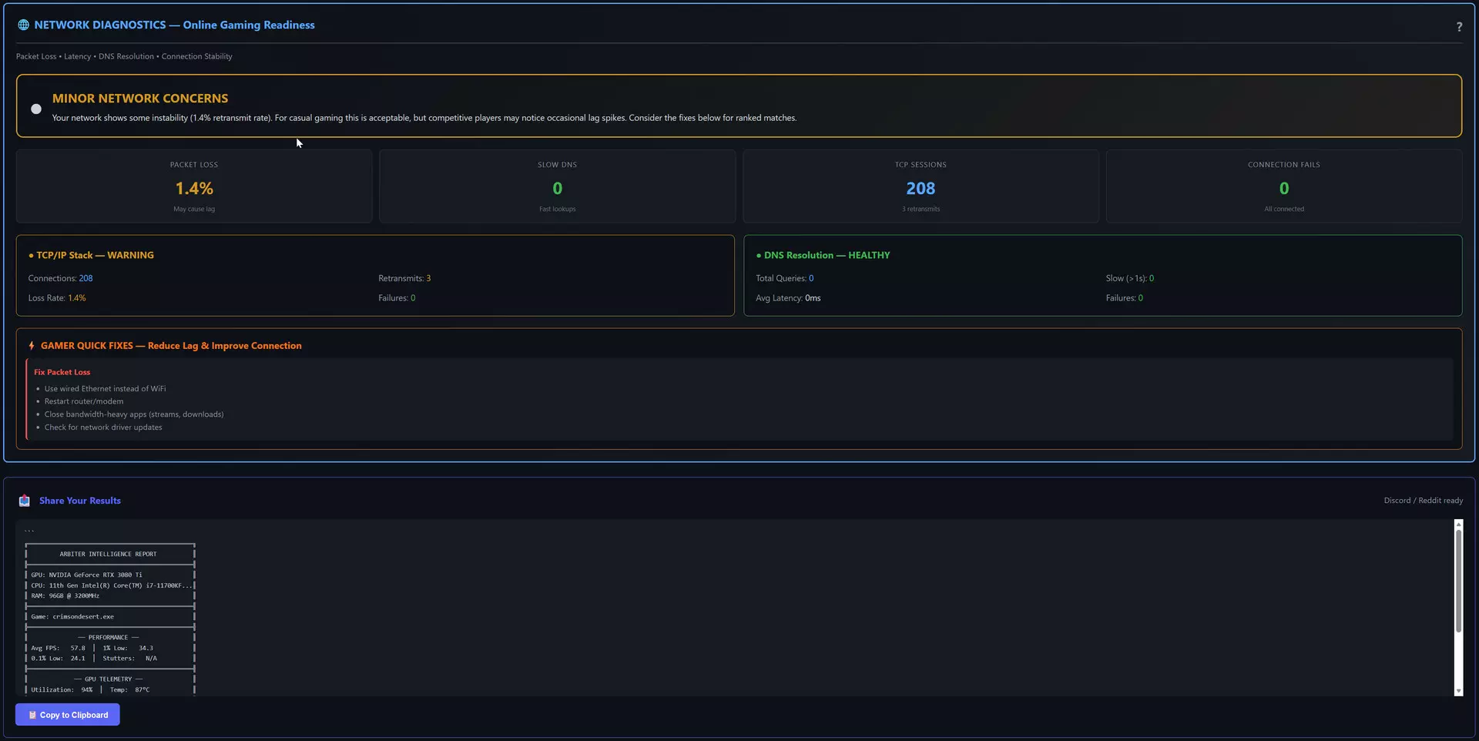Click the down arrow of the results scrollbar
Screen dimensions: 1479x741
point(1458,691)
